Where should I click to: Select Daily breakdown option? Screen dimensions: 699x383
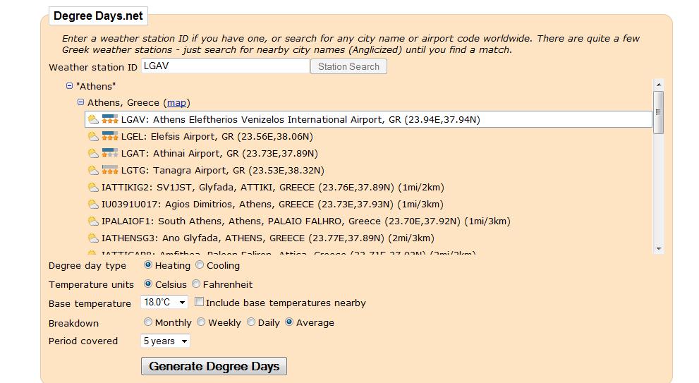pyautogui.click(x=251, y=322)
